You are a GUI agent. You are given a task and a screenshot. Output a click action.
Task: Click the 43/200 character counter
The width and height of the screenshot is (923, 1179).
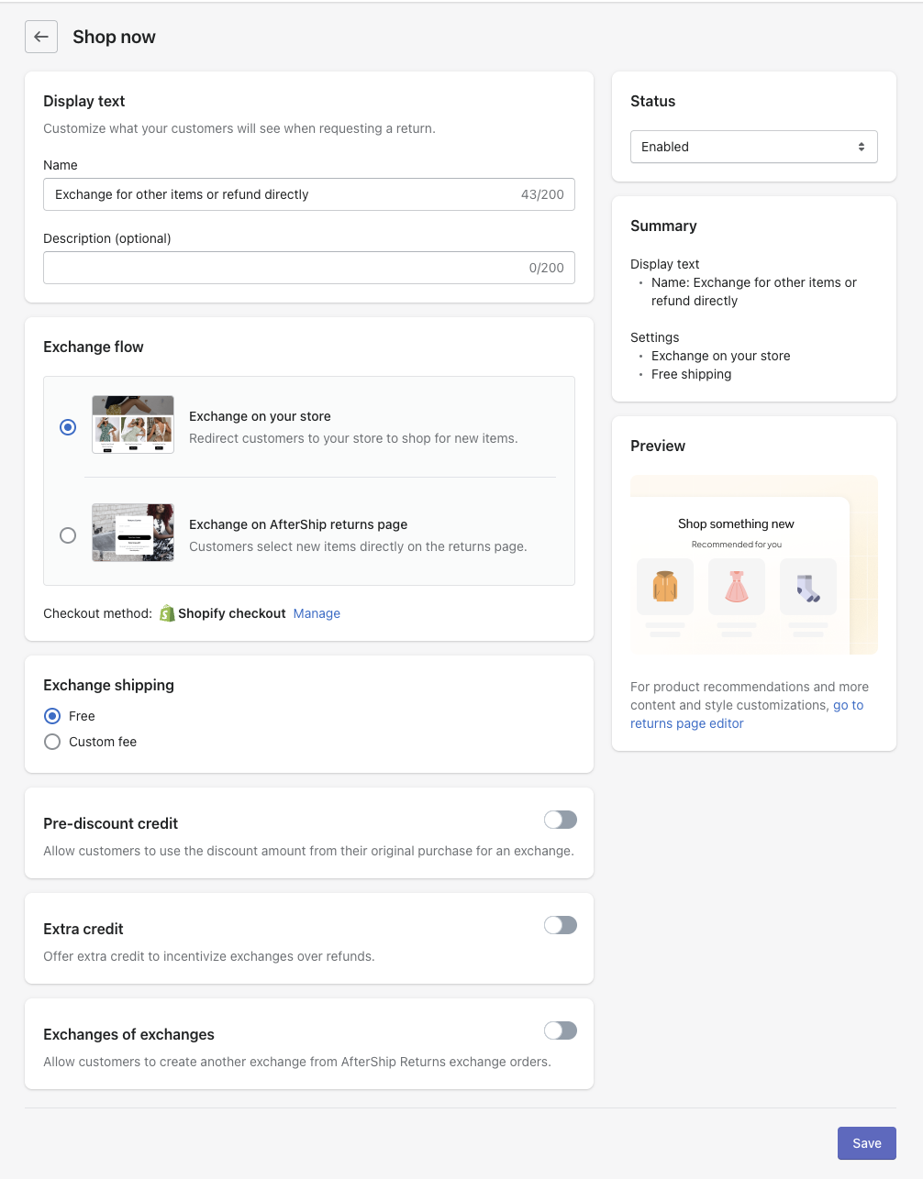point(542,194)
